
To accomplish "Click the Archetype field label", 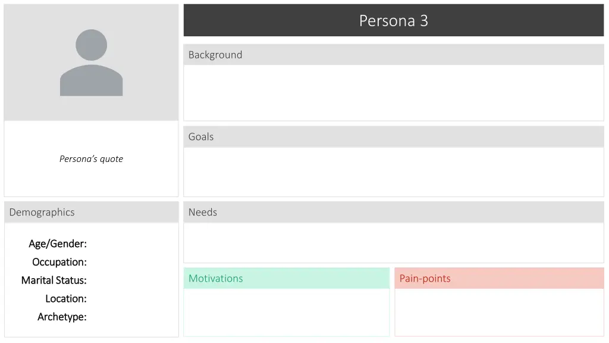I will coord(62,317).
